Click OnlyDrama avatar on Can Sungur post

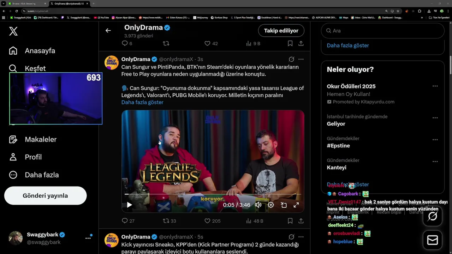(111, 62)
